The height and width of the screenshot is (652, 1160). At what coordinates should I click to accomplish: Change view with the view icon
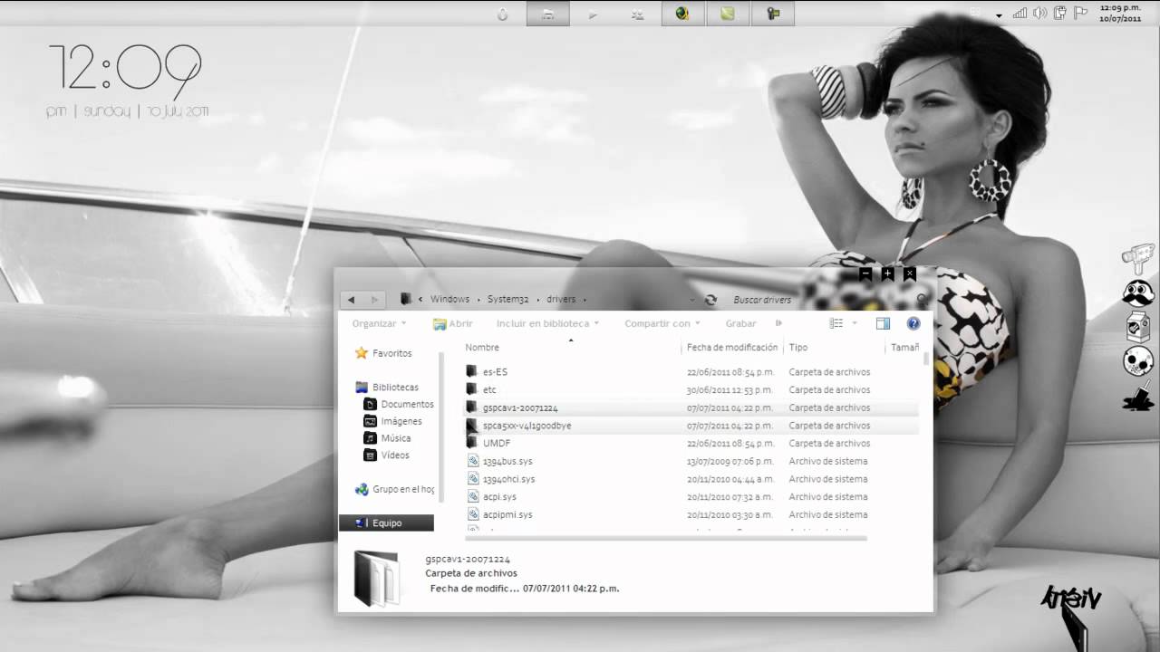coord(836,323)
